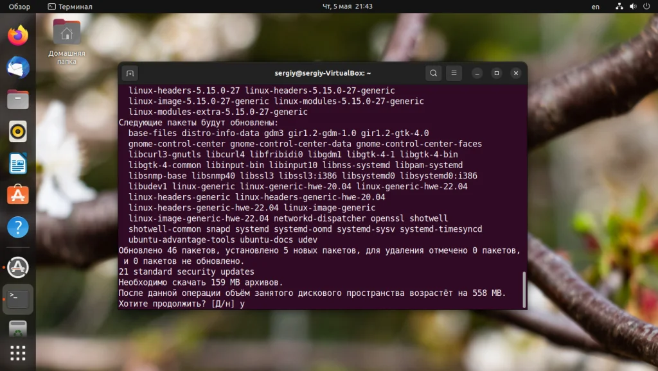Launch the Thunderbird mail client
The width and height of the screenshot is (658, 371).
point(17,67)
